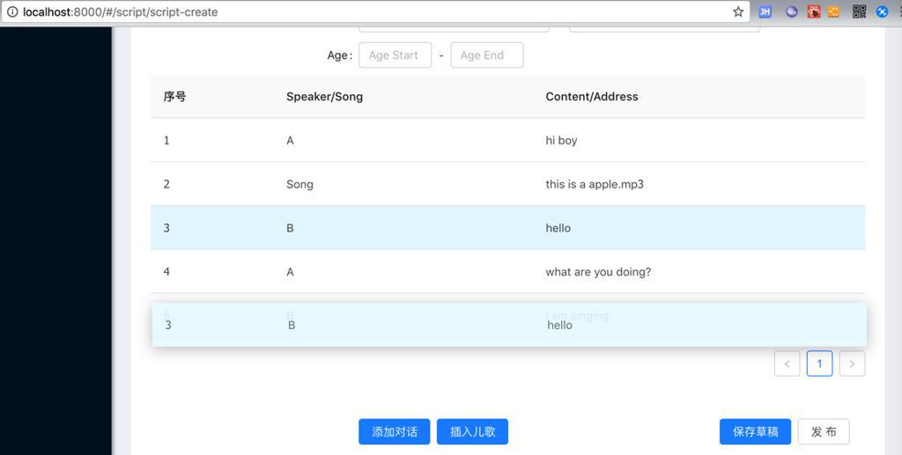The image size is (902, 455).
Task: View site info icon in address bar
Action: (x=12, y=12)
